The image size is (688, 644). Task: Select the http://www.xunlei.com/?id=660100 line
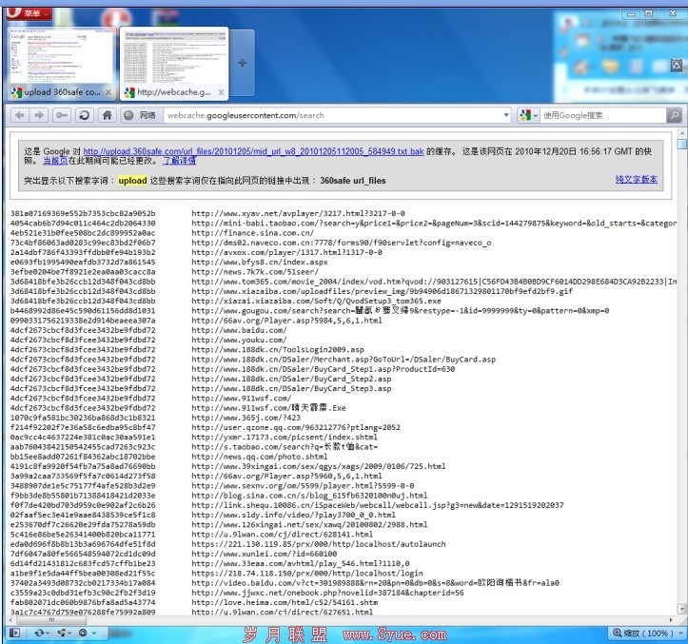265,554
